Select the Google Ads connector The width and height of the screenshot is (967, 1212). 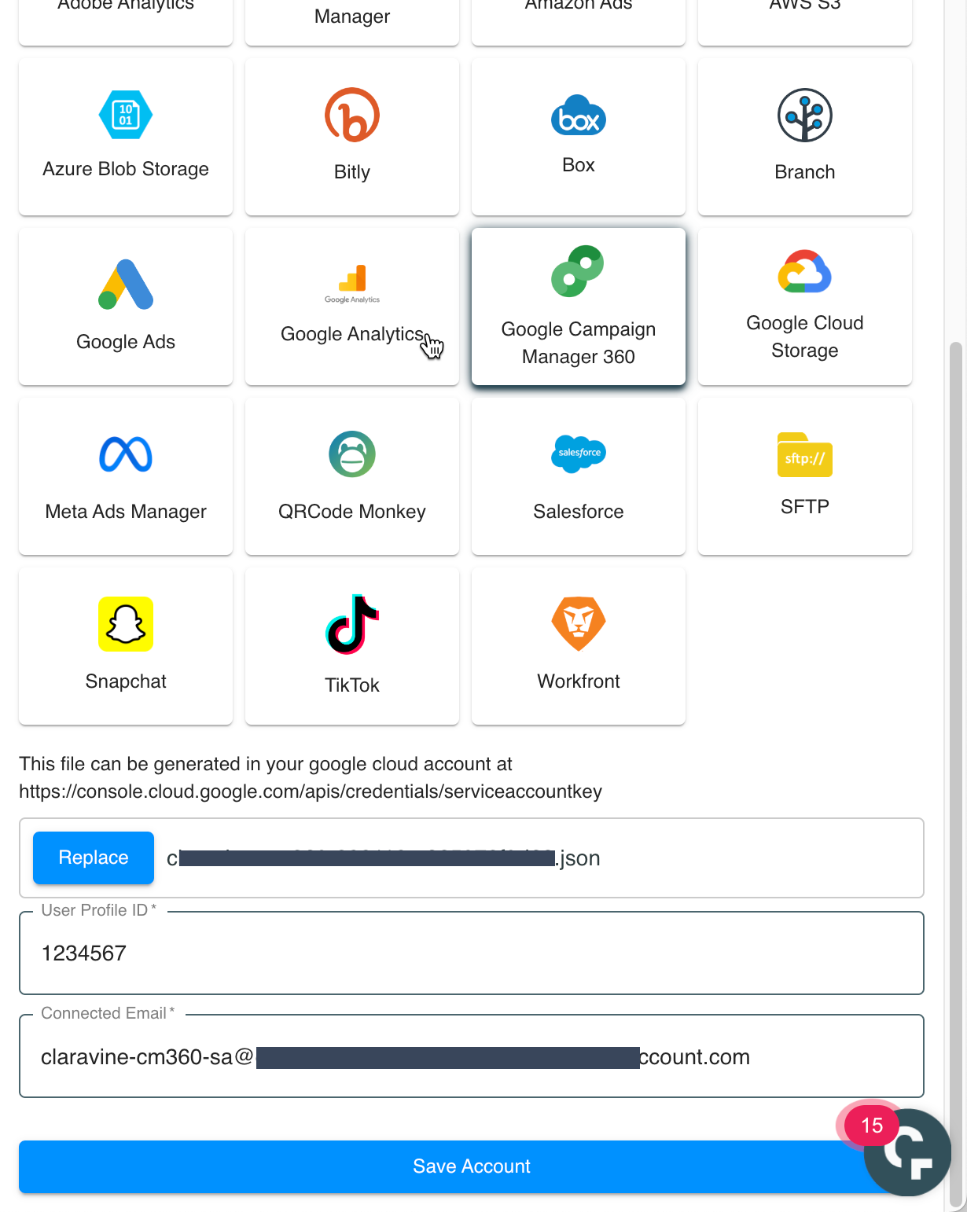point(125,307)
